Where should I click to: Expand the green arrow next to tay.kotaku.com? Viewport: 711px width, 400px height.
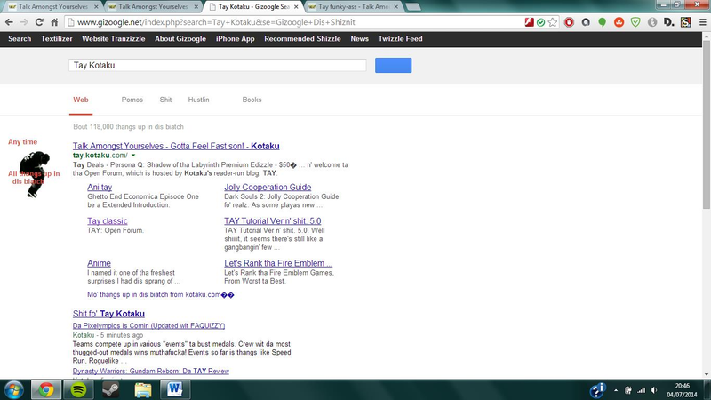pyautogui.click(x=133, y=156)
